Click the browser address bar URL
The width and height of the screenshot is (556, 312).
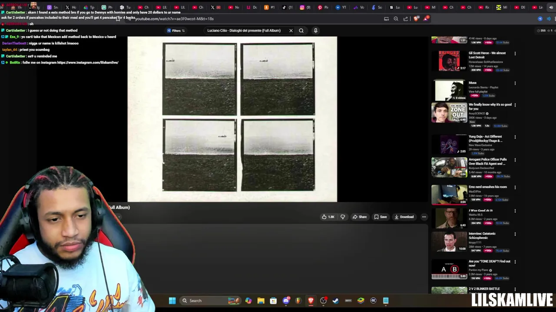click(x=174, y=19)
